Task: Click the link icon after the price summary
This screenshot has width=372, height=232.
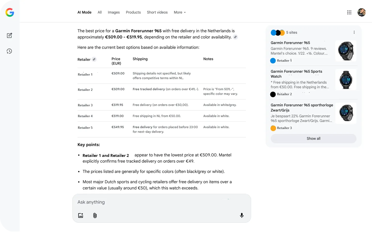Action: pos(235,37)
